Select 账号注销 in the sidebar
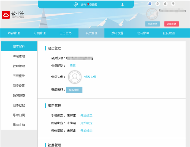The image size is (190, 147). point(19,125)
